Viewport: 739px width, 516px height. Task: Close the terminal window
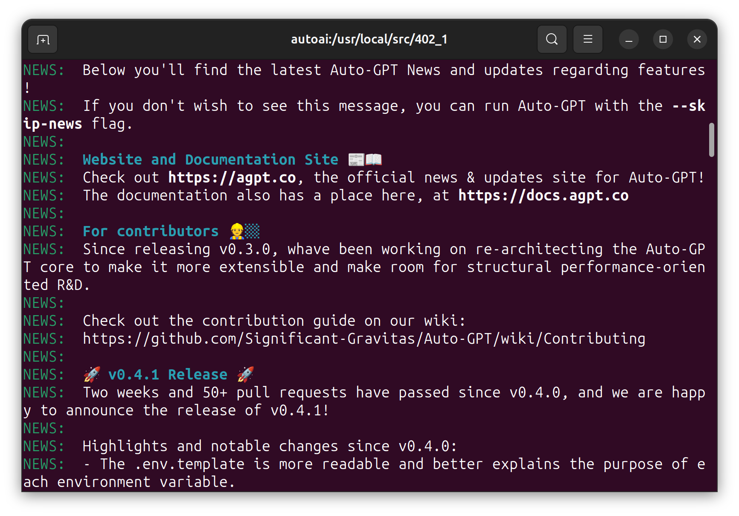pyautogui.click(x=697, y=40)
